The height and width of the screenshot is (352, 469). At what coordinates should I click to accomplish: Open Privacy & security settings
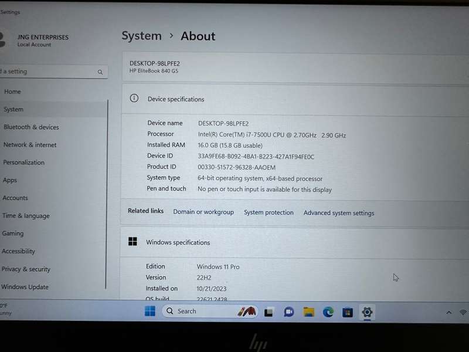point(26,269)
